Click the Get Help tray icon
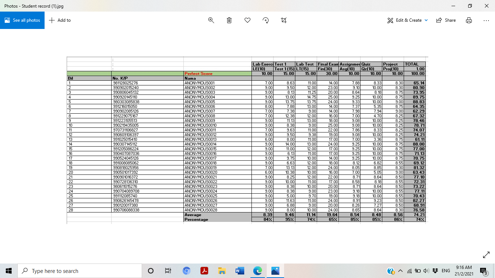This screenshot has width=495, height=278. pos(391,271)
